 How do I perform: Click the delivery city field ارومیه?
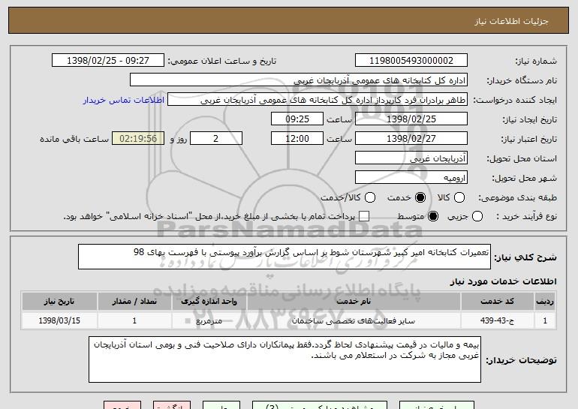[410, 178]
